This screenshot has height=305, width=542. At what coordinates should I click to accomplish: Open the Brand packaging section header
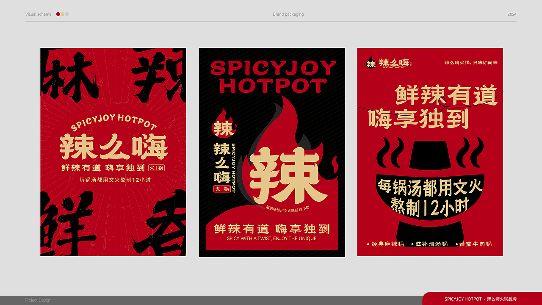tap(288, 14)
